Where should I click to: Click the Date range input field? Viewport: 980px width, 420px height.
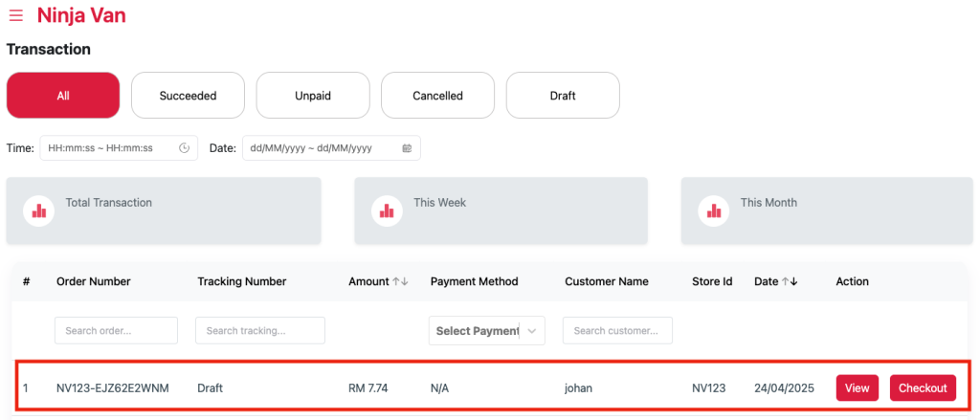331,148
